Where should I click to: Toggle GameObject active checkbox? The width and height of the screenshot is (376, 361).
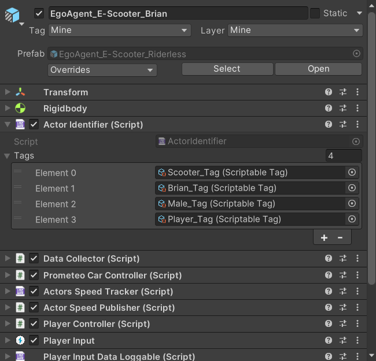[x=39, y=13]
